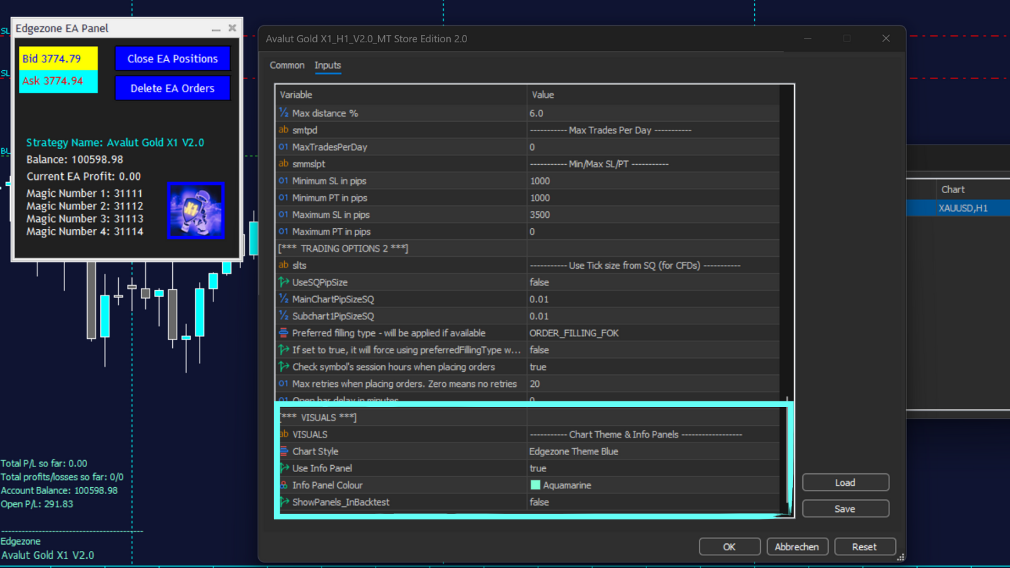The width and height of the screenshot is (1010, 568).
Task: Click the integer icon beside MaxTradesPerDay
Action: 283,146
